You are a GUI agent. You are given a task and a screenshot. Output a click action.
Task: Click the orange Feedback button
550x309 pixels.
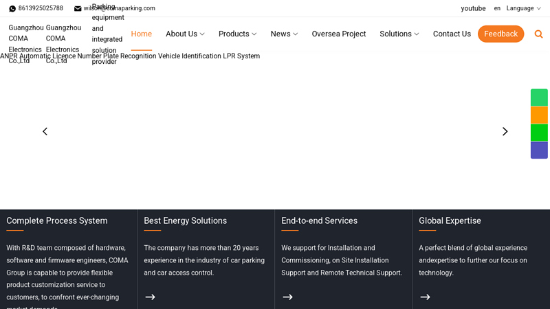[x=501, y=34]
